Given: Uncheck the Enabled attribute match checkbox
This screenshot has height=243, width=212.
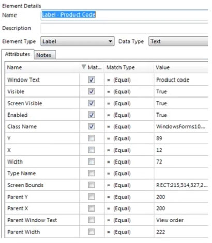Looking at the screenshot, I should point(92,115).
